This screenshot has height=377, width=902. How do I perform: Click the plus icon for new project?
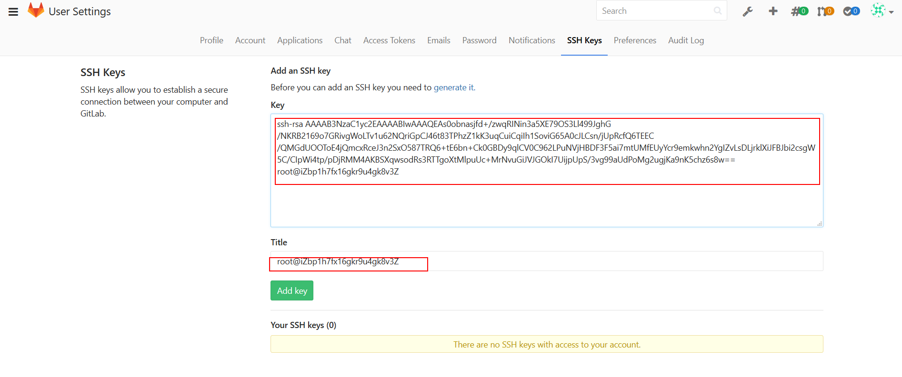click(773, 11)
